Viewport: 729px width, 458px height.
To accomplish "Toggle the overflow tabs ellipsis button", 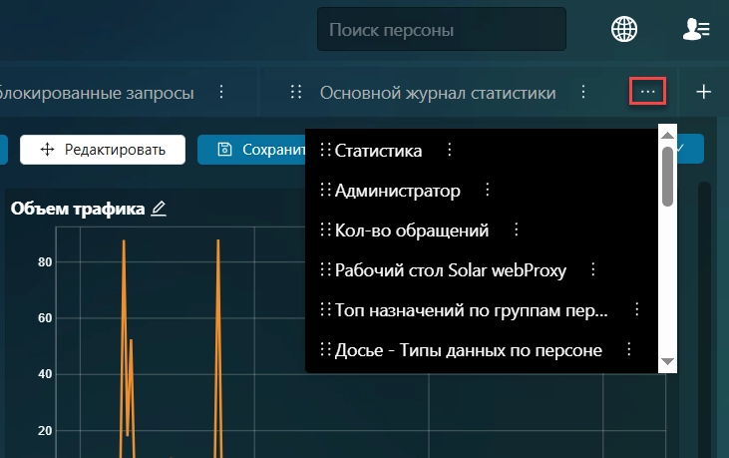I will 648,92.
